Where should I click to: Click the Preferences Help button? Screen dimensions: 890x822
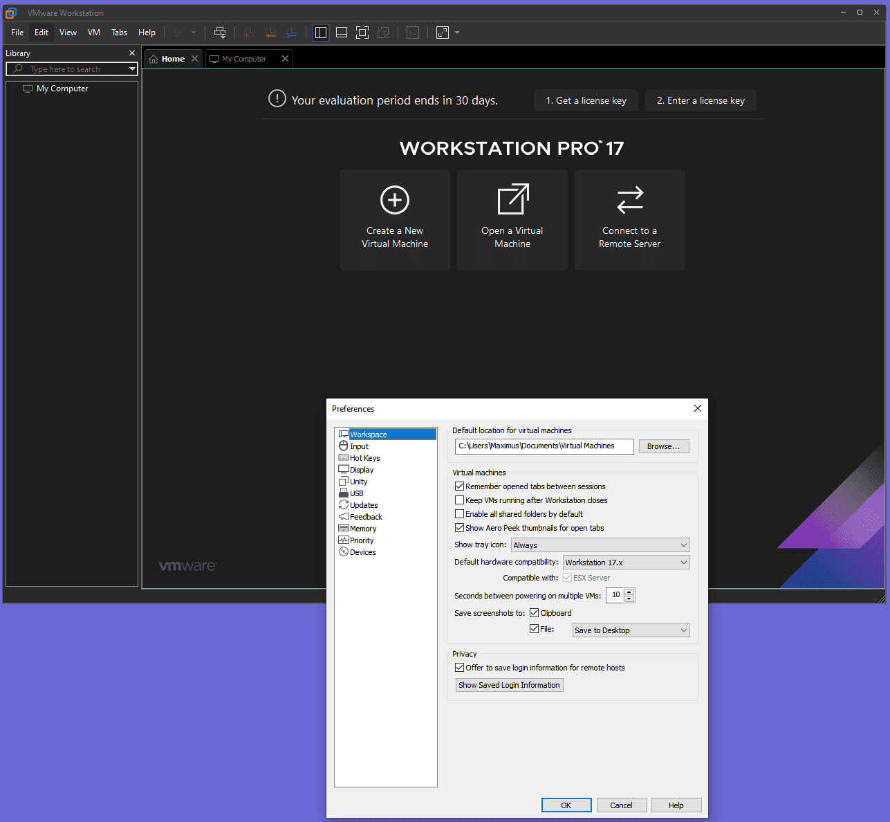[676, 805]
